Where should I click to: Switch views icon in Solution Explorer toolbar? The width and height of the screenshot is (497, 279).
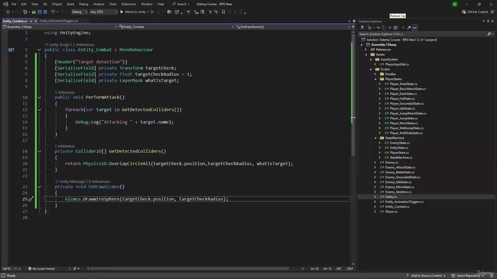click(x=362, y=28)
